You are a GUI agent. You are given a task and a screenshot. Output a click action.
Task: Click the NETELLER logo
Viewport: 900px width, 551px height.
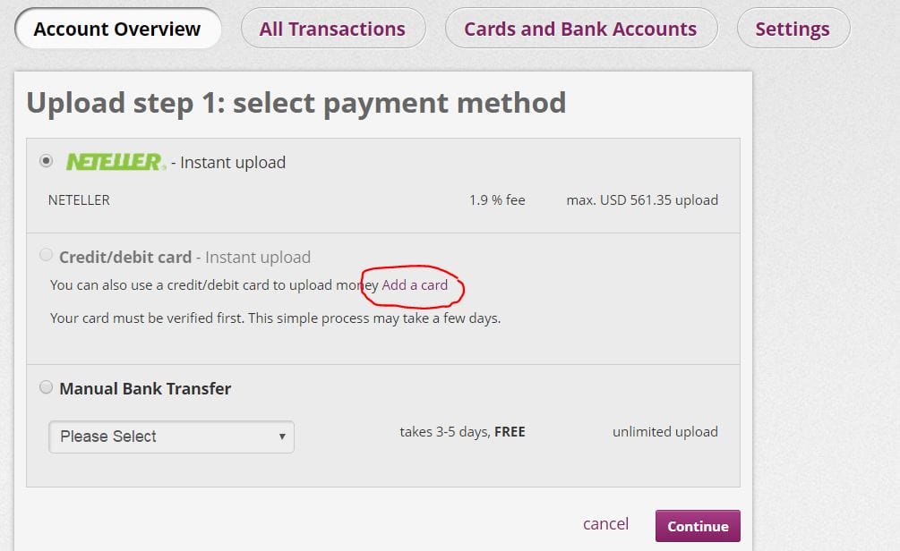[x=116, y=162]
